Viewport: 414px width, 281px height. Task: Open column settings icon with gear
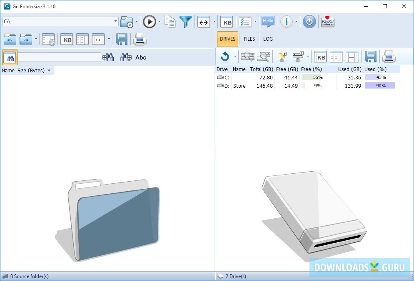click(x=49, y=39)
